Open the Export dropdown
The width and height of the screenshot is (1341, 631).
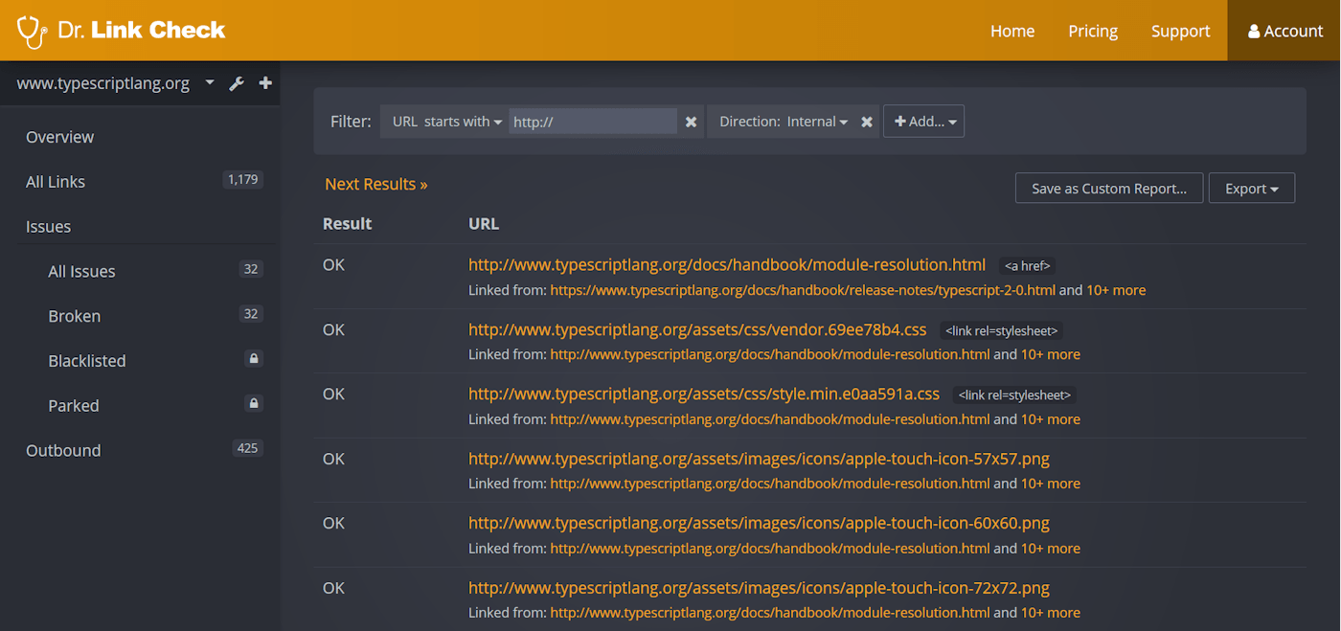[1252, 189]
